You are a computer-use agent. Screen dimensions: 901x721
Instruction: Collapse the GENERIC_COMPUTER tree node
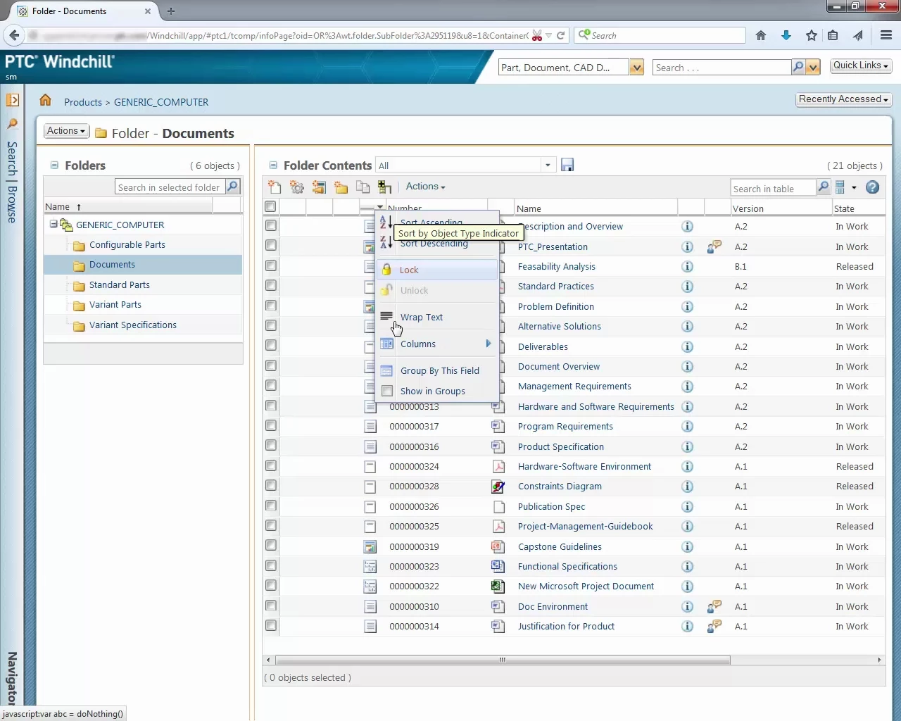click(53, 225)
